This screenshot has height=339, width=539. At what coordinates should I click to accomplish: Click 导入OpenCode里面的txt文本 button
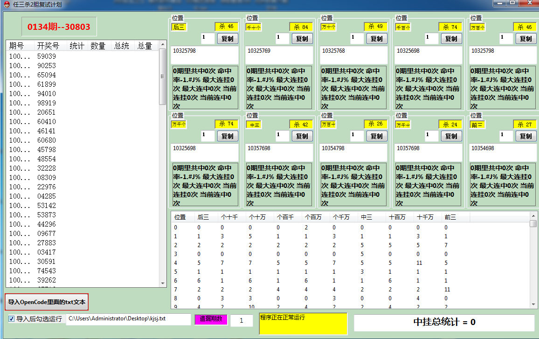(46, 302)
